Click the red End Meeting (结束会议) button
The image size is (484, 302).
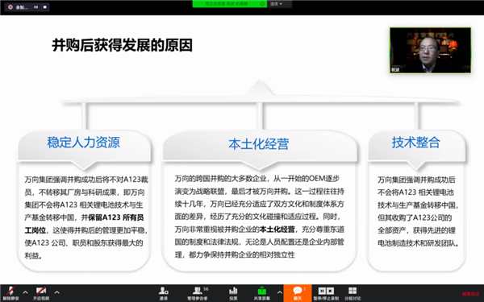(x=471, y=294)
